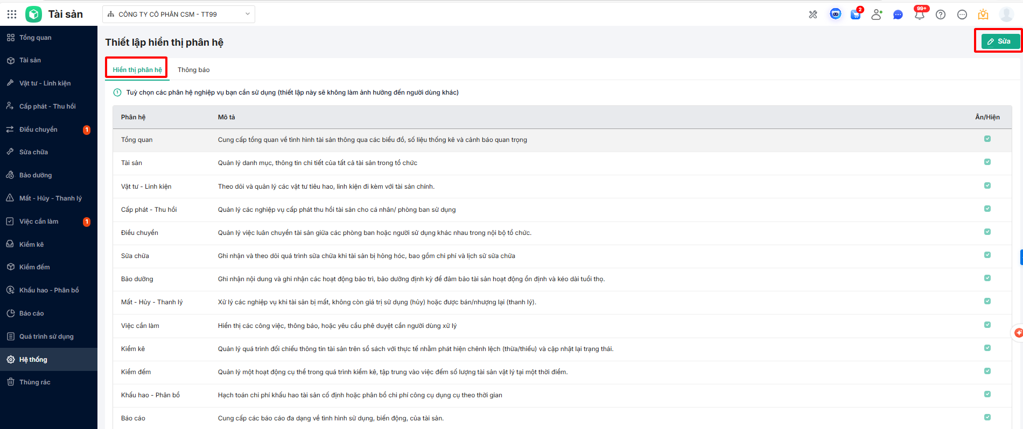The height and width of the screenshot is (429, 1023).
Task: Toggle the Kiểm kê visibility checkbox
Action: coord(987,348)
